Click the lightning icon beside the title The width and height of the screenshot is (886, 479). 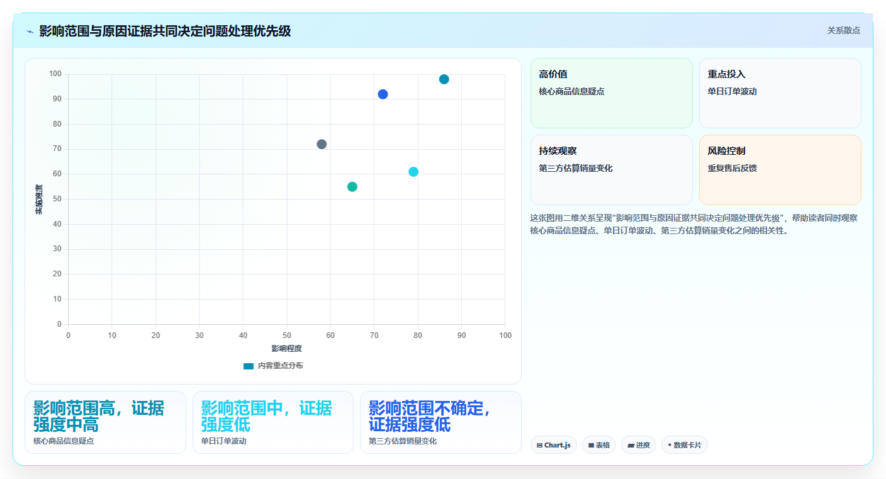(x=30, y=31)
